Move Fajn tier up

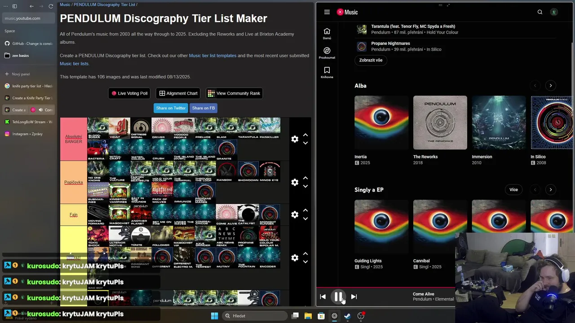tap(305, 210)
